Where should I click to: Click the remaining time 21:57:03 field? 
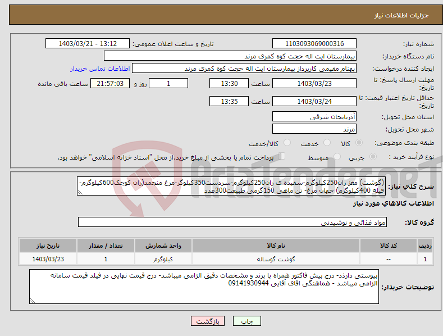[110, 83]
